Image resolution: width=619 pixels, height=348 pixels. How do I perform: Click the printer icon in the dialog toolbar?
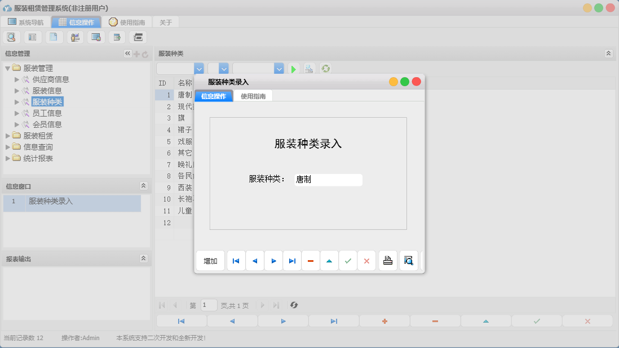click(388, 261)
